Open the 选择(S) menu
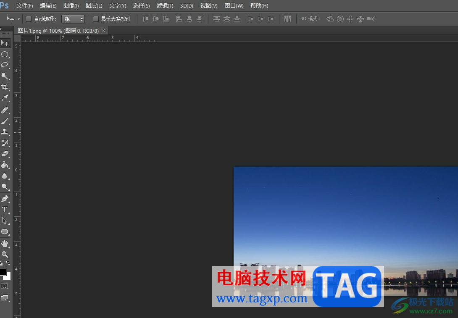458x318 pixels. tap(141, 5)
